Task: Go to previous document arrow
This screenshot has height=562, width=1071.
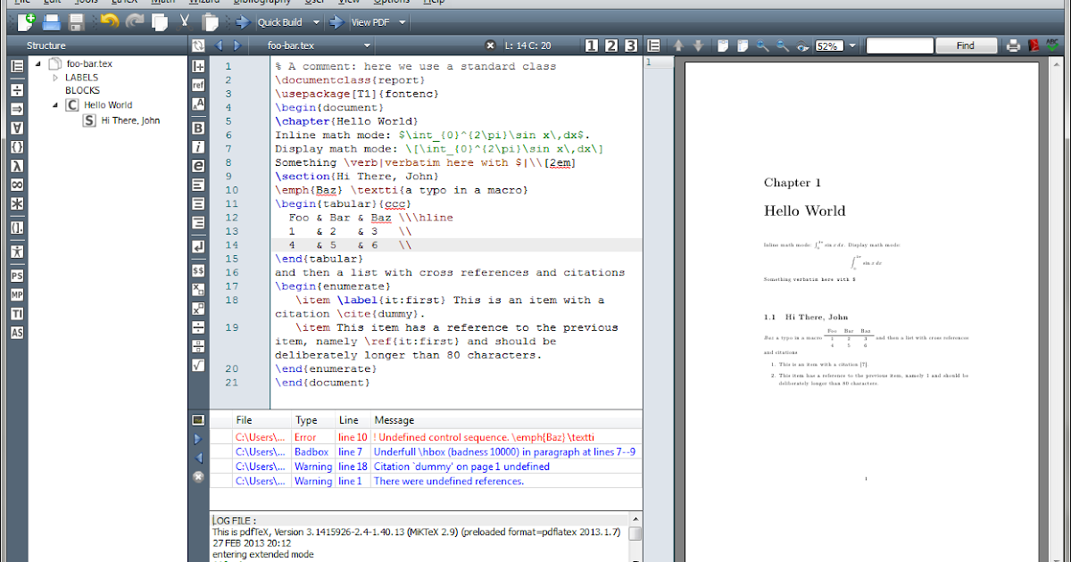Action: [219, 45]
